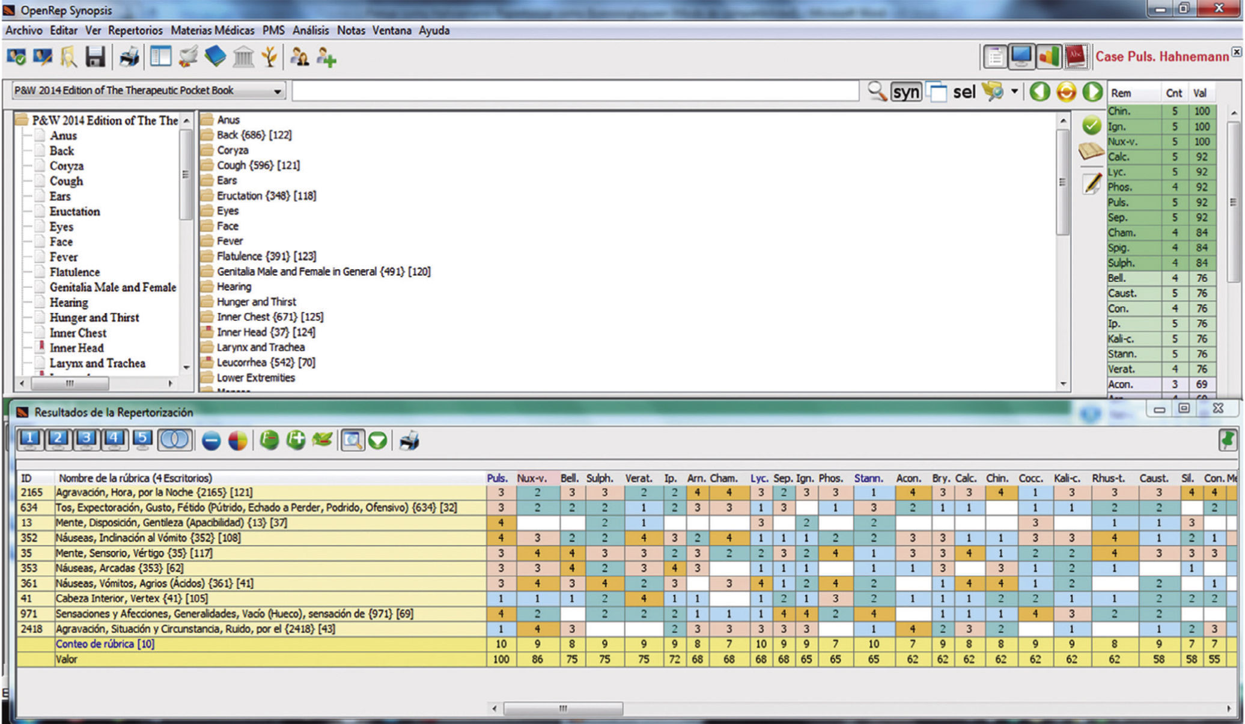The width and height of the screenshot is (1245, 724).
Task: Toggle desktop 3 in results toolbar
Action: pos(86,440)
